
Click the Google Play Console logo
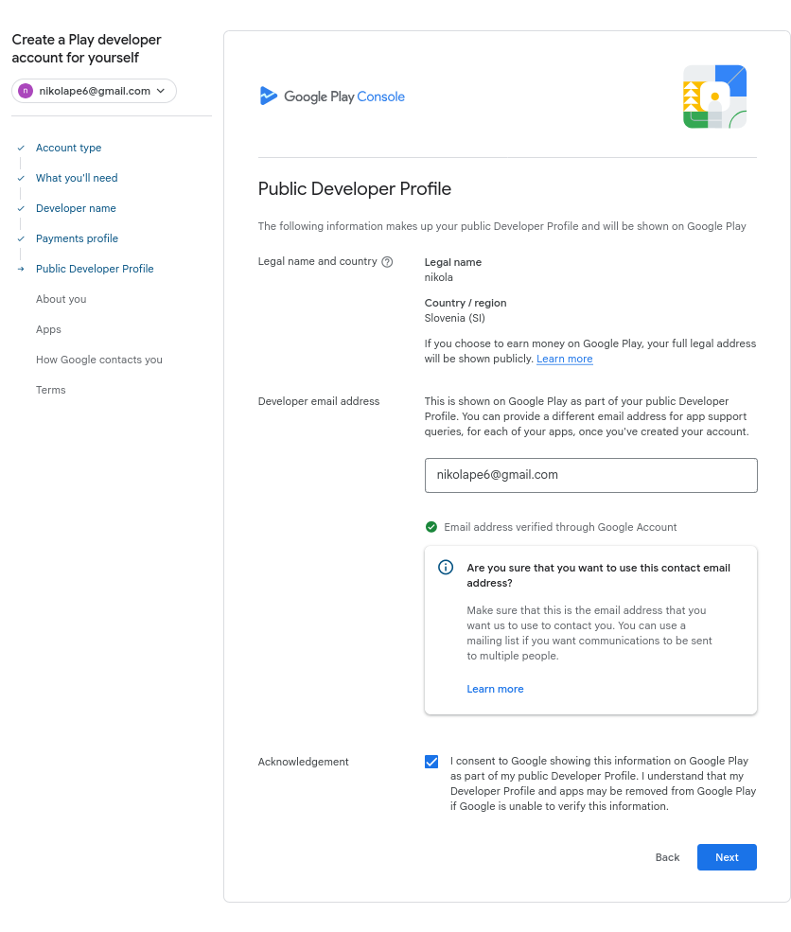point(332,97)
